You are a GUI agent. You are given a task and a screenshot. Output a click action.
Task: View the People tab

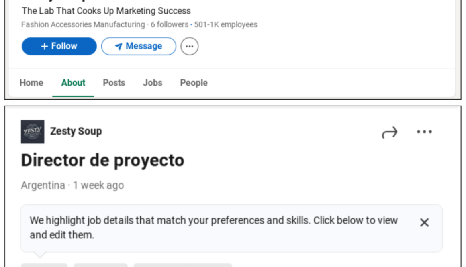click(194, 83)
